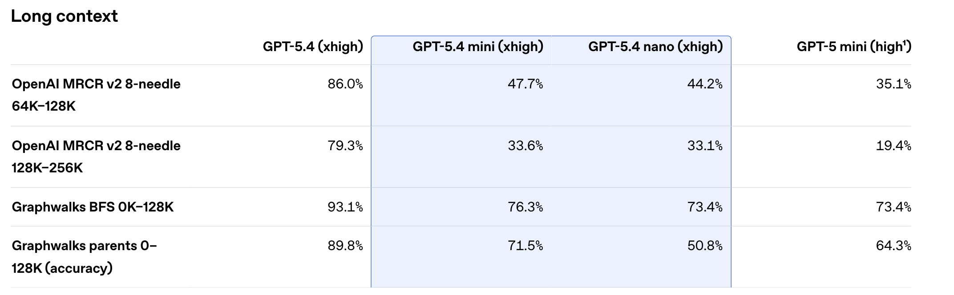Select the Graphwalks BFS 0K–128K row label
The image size is (954, 295).
coord(93,207)
